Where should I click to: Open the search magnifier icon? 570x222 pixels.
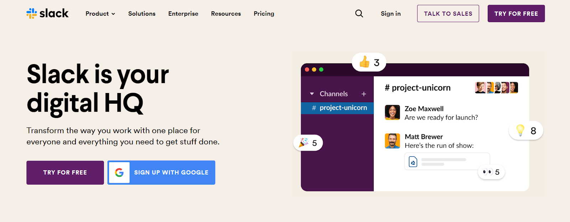pyautogui.click(x=359, y=14)
